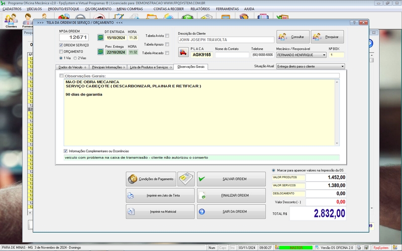
Task: Check the ORÇAMENTO checkbox
Action: [x=61, y=52]
